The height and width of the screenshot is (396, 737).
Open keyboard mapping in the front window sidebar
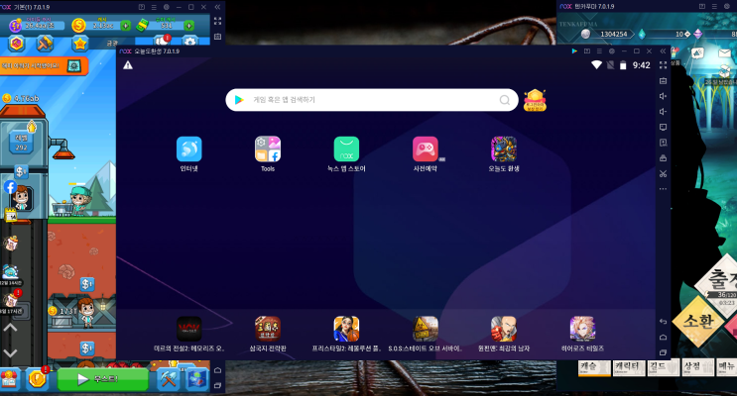point(664,81)
